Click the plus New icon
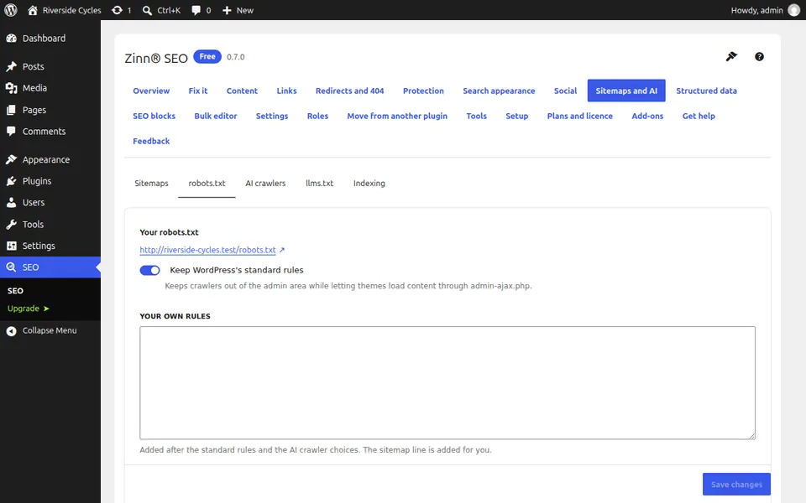 pyautogui.click(x=227, y=10)
